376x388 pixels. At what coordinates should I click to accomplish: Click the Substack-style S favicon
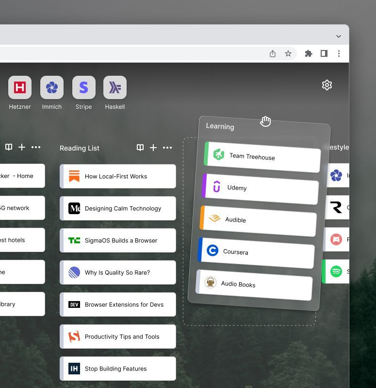[74, 337]
